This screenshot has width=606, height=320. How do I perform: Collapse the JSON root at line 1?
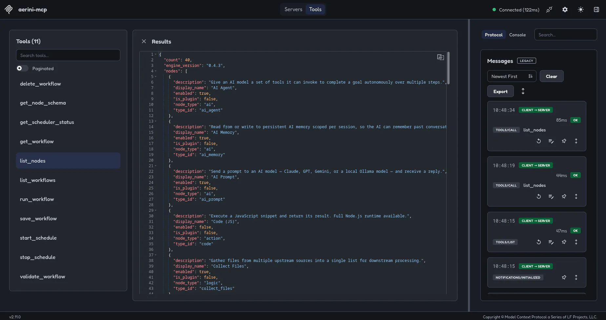click(x=156, y=54)
